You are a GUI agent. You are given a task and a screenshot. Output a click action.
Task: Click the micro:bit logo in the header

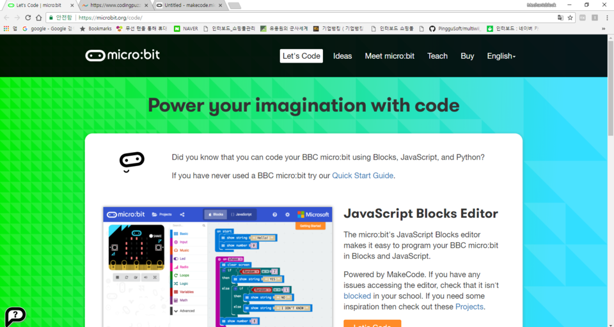[x=123, y=55]
